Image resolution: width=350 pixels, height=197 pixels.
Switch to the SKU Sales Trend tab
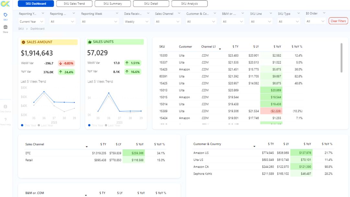point(74,4)
